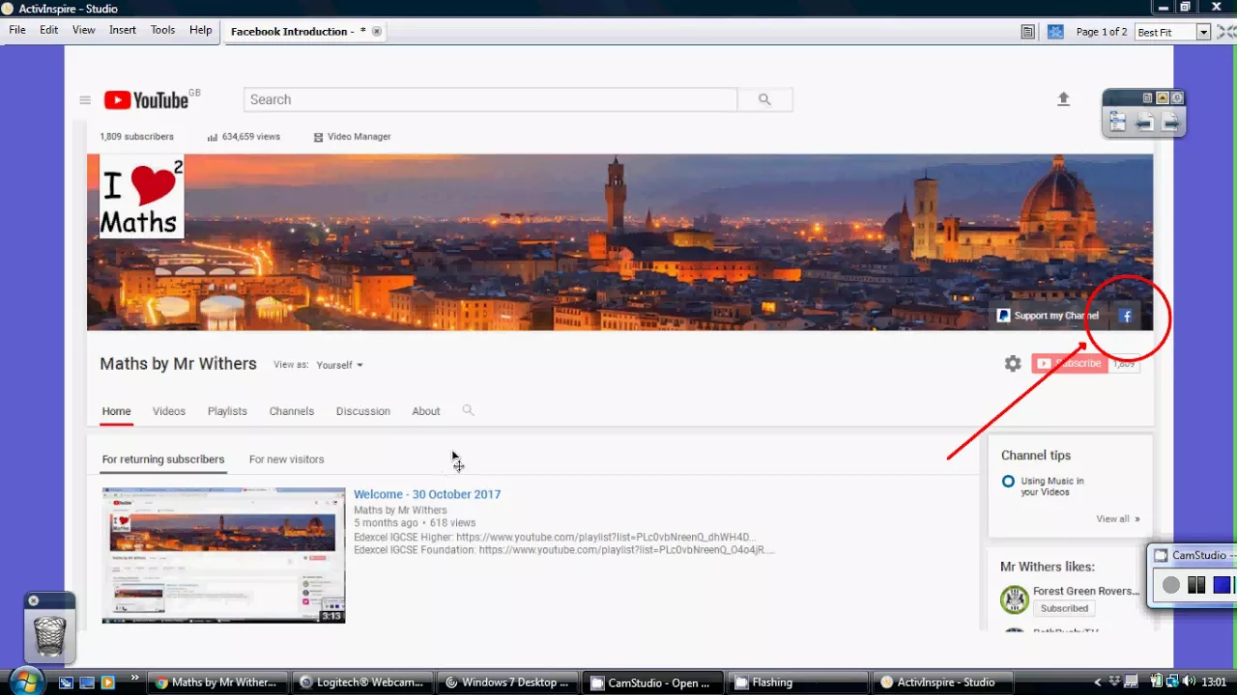Switch to Maths by Mr Withers Chrome taskbar button
The width and height of the screenshot is (1237, 695).
coord(216,682)
